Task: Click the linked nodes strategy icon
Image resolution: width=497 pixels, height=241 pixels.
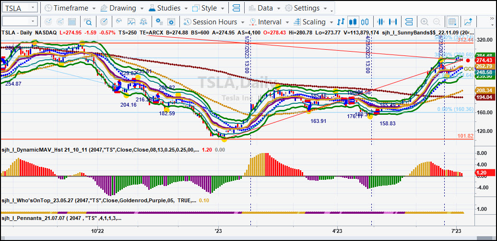Action: (x=143, y=22)
